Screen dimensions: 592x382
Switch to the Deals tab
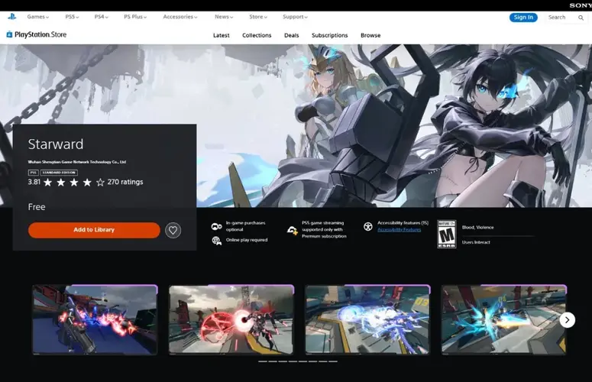[292, 35]
